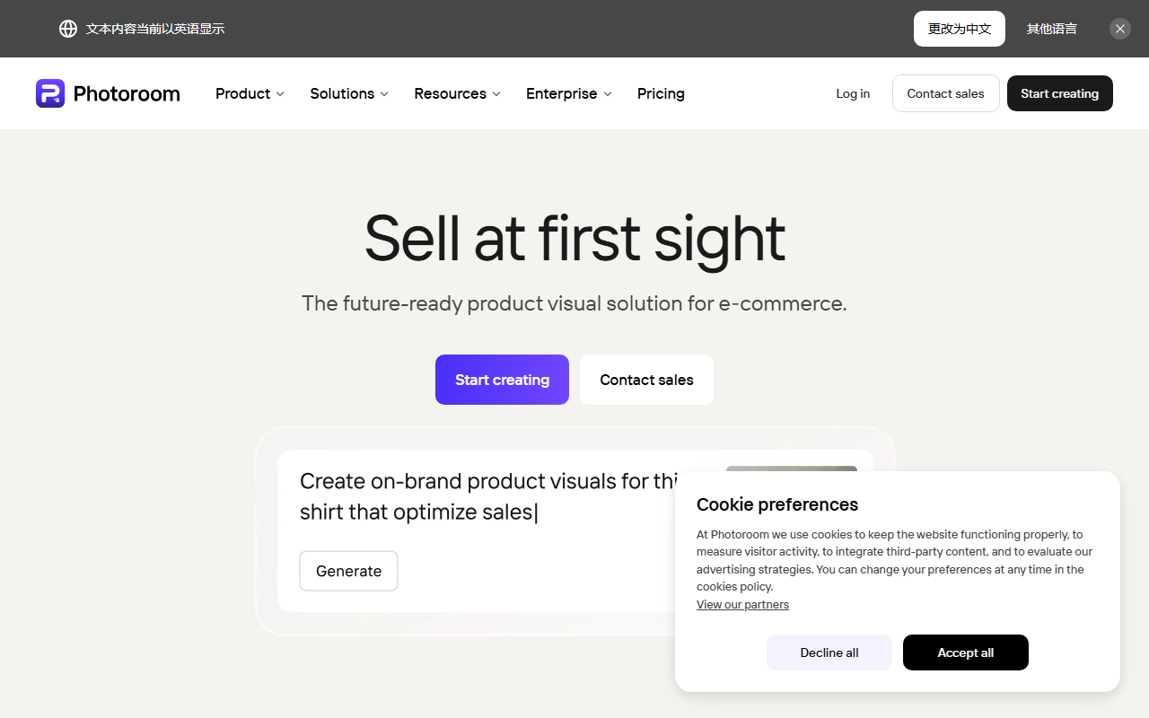Accept all cookies
1149x718 pixels.
966,652
